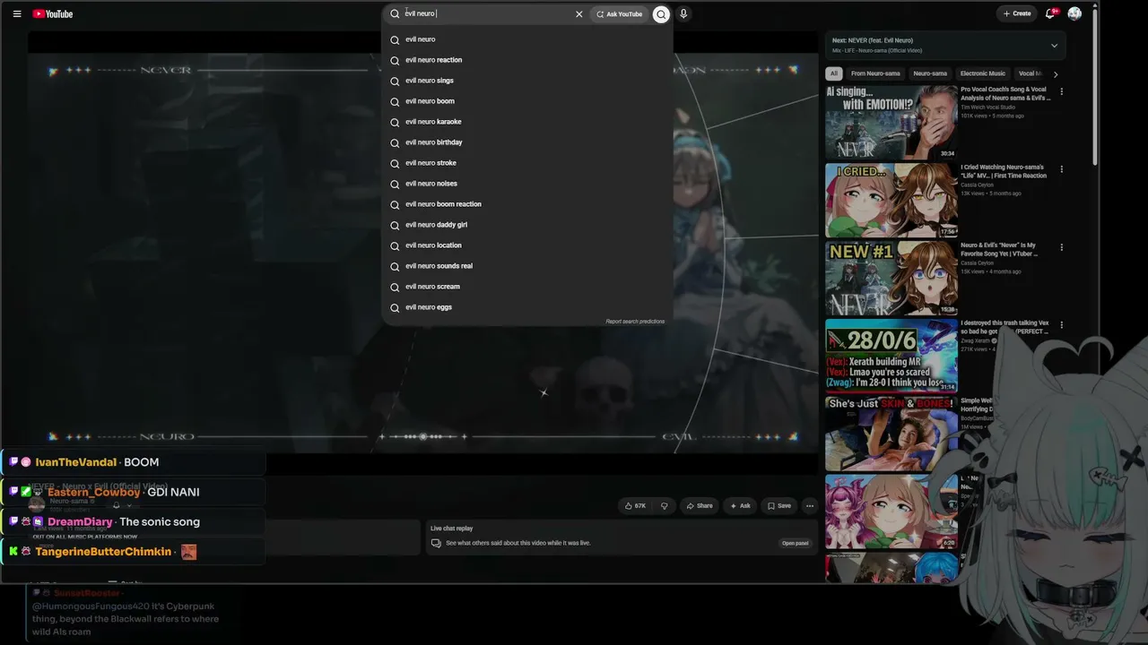Run the search with the magnifier button
Screen dimensions: 1148x645
tap(661, 13)
